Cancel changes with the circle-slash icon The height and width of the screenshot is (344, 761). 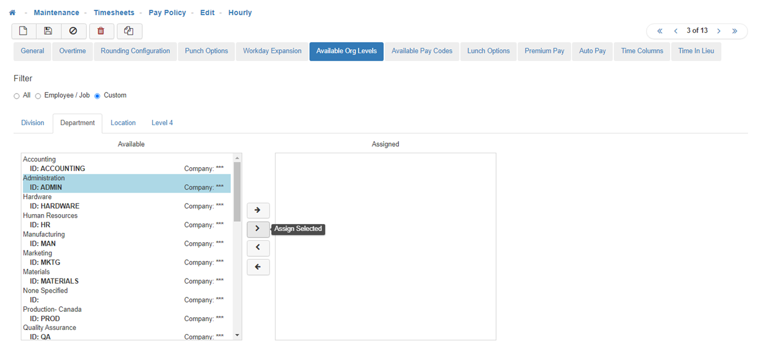(73, 31)
